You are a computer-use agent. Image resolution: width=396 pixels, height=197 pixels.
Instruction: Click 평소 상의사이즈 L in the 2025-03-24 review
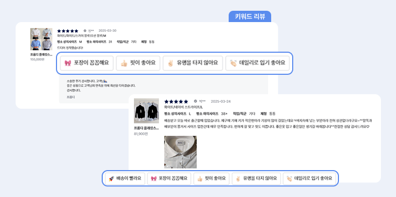(x=178, y=114)
